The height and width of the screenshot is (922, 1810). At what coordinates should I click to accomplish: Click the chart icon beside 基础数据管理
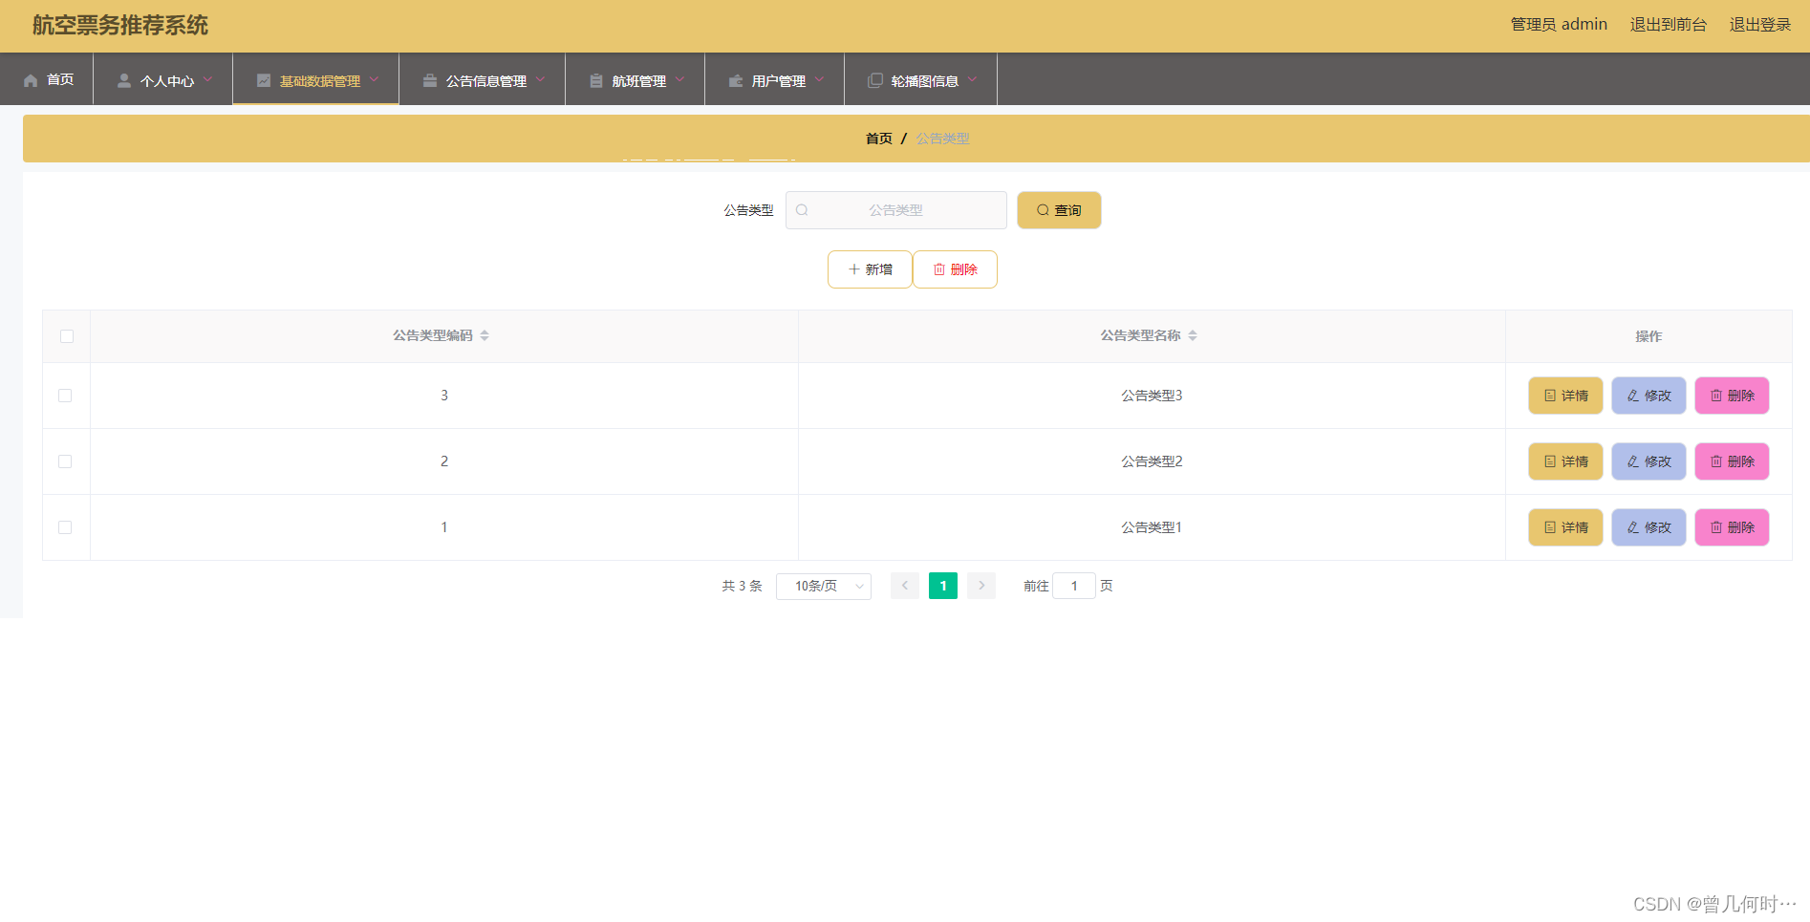[264, 80]
